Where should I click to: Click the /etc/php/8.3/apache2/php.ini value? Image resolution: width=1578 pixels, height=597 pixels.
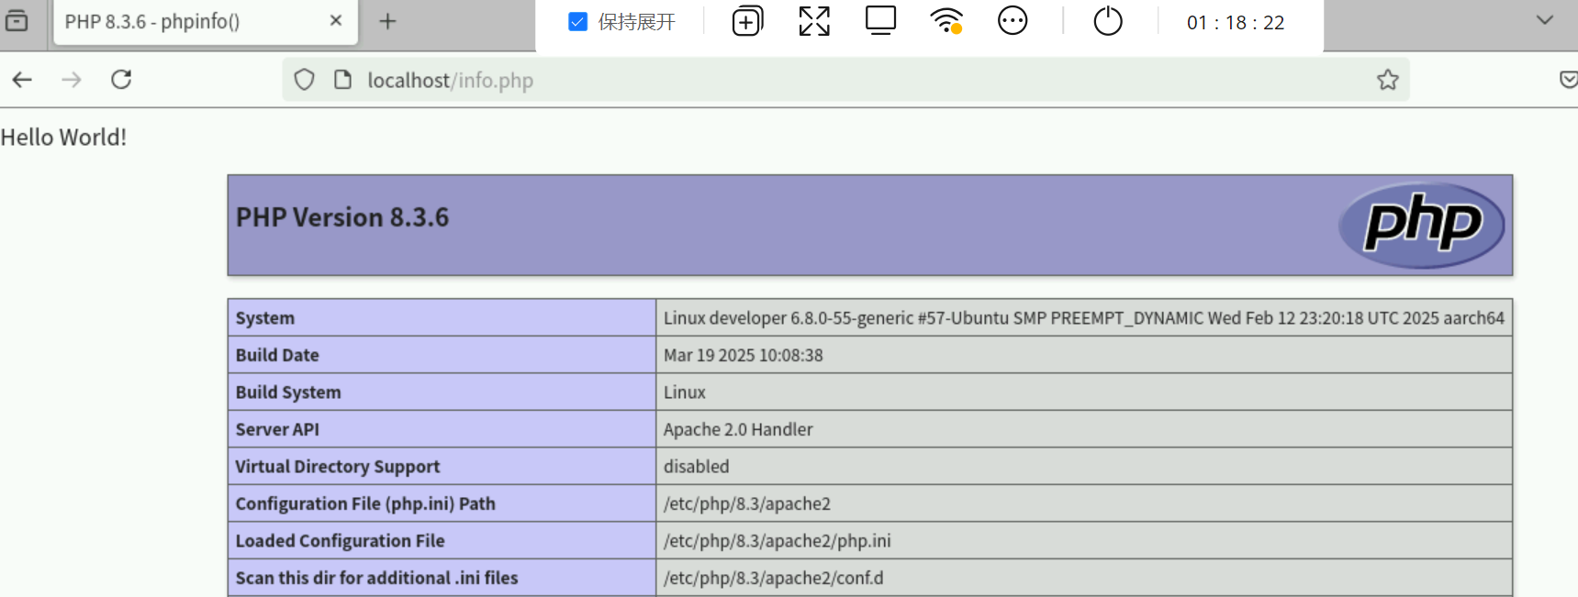(x=778, y=540)
